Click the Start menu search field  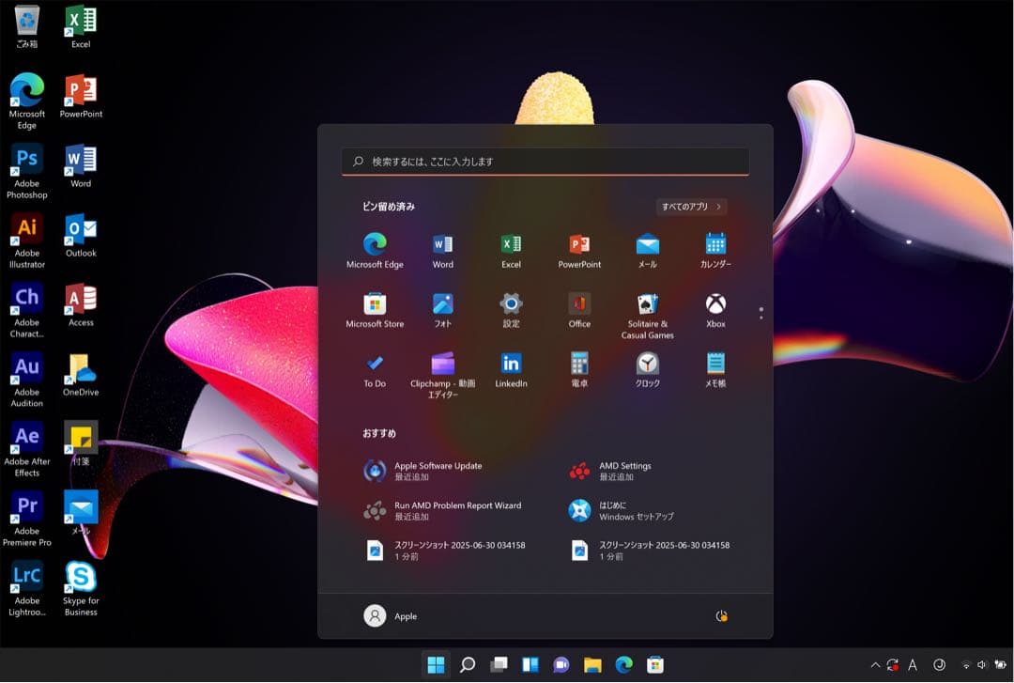pyautogui.click(x=545, y=162)
